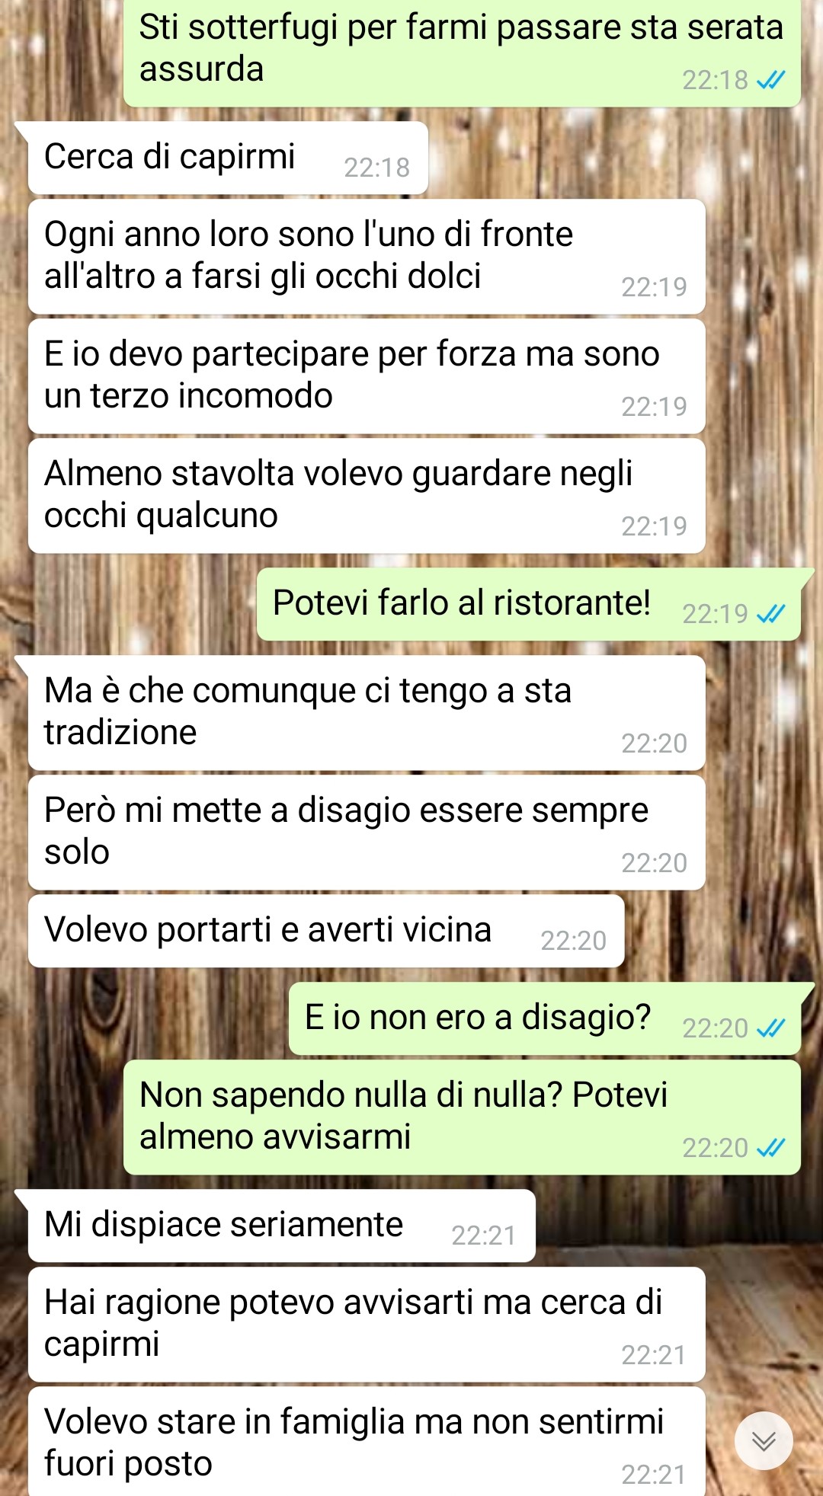Select message 'Volevo stare in famiglia'

click(x=367, y=1441)
